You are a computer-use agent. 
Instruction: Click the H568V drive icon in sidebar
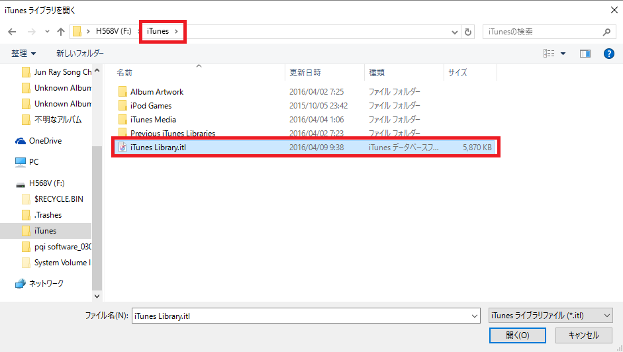[21, 185]
